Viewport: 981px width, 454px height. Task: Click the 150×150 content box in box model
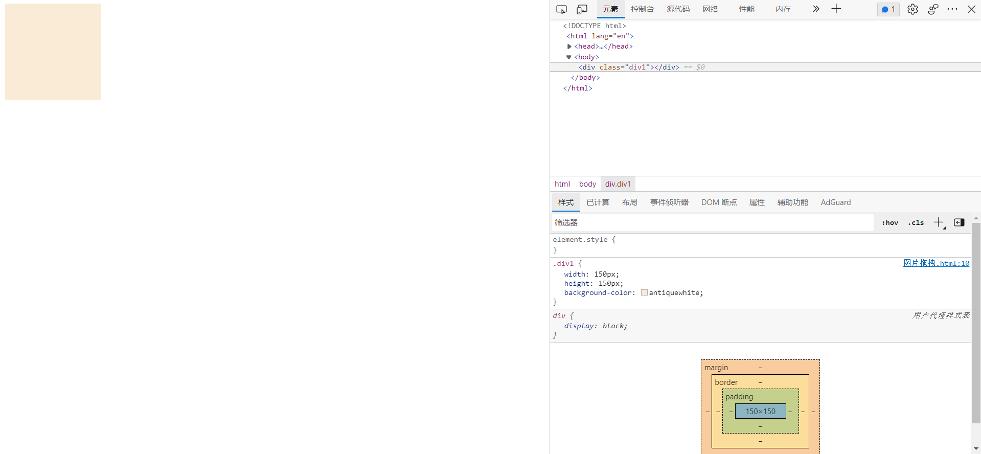760,412
